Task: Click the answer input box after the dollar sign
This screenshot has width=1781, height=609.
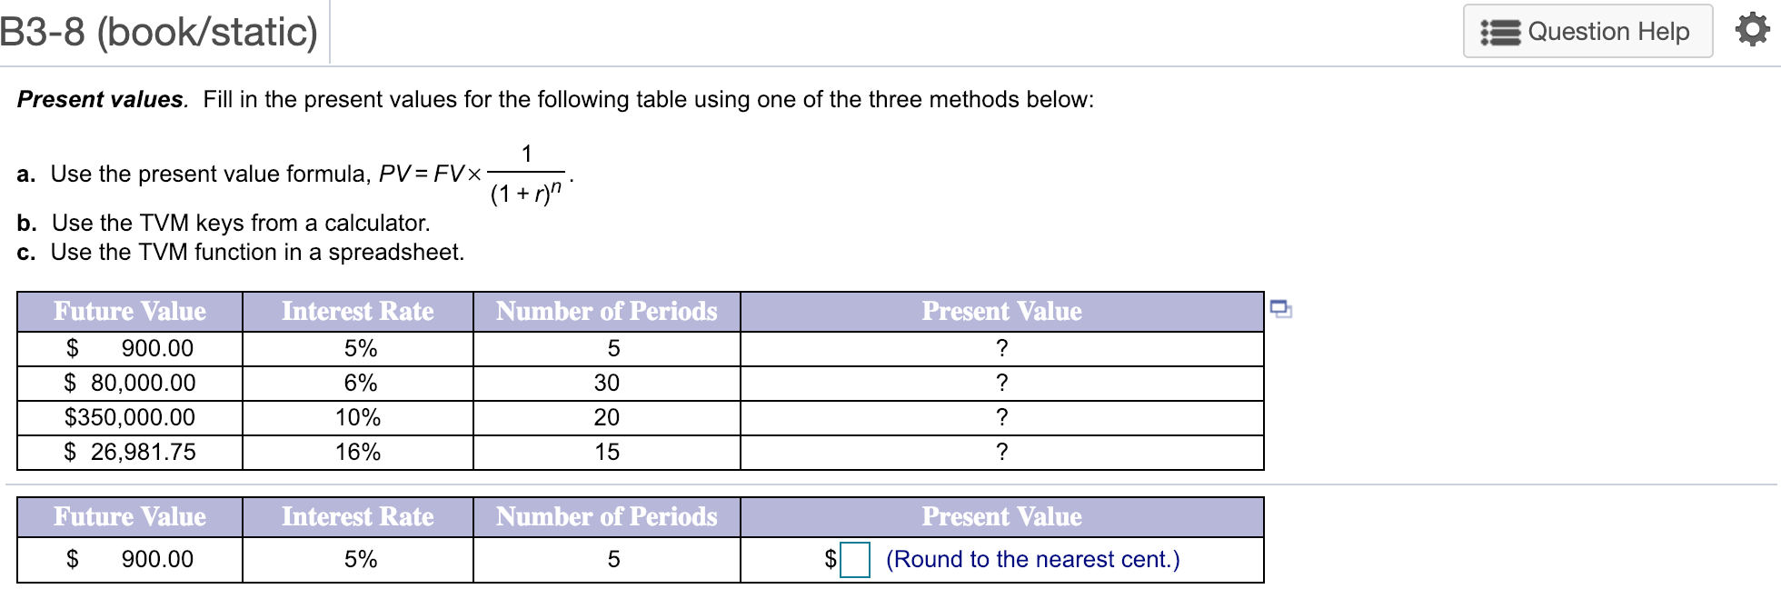Action: coord(855,559)
